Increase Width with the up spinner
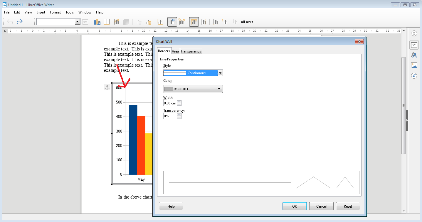The image size is (422, 222). pos(179,102)
